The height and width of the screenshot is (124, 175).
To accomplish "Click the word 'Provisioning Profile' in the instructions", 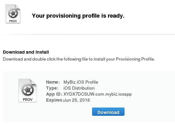I will pyautogui.click(x=135, y=59).
